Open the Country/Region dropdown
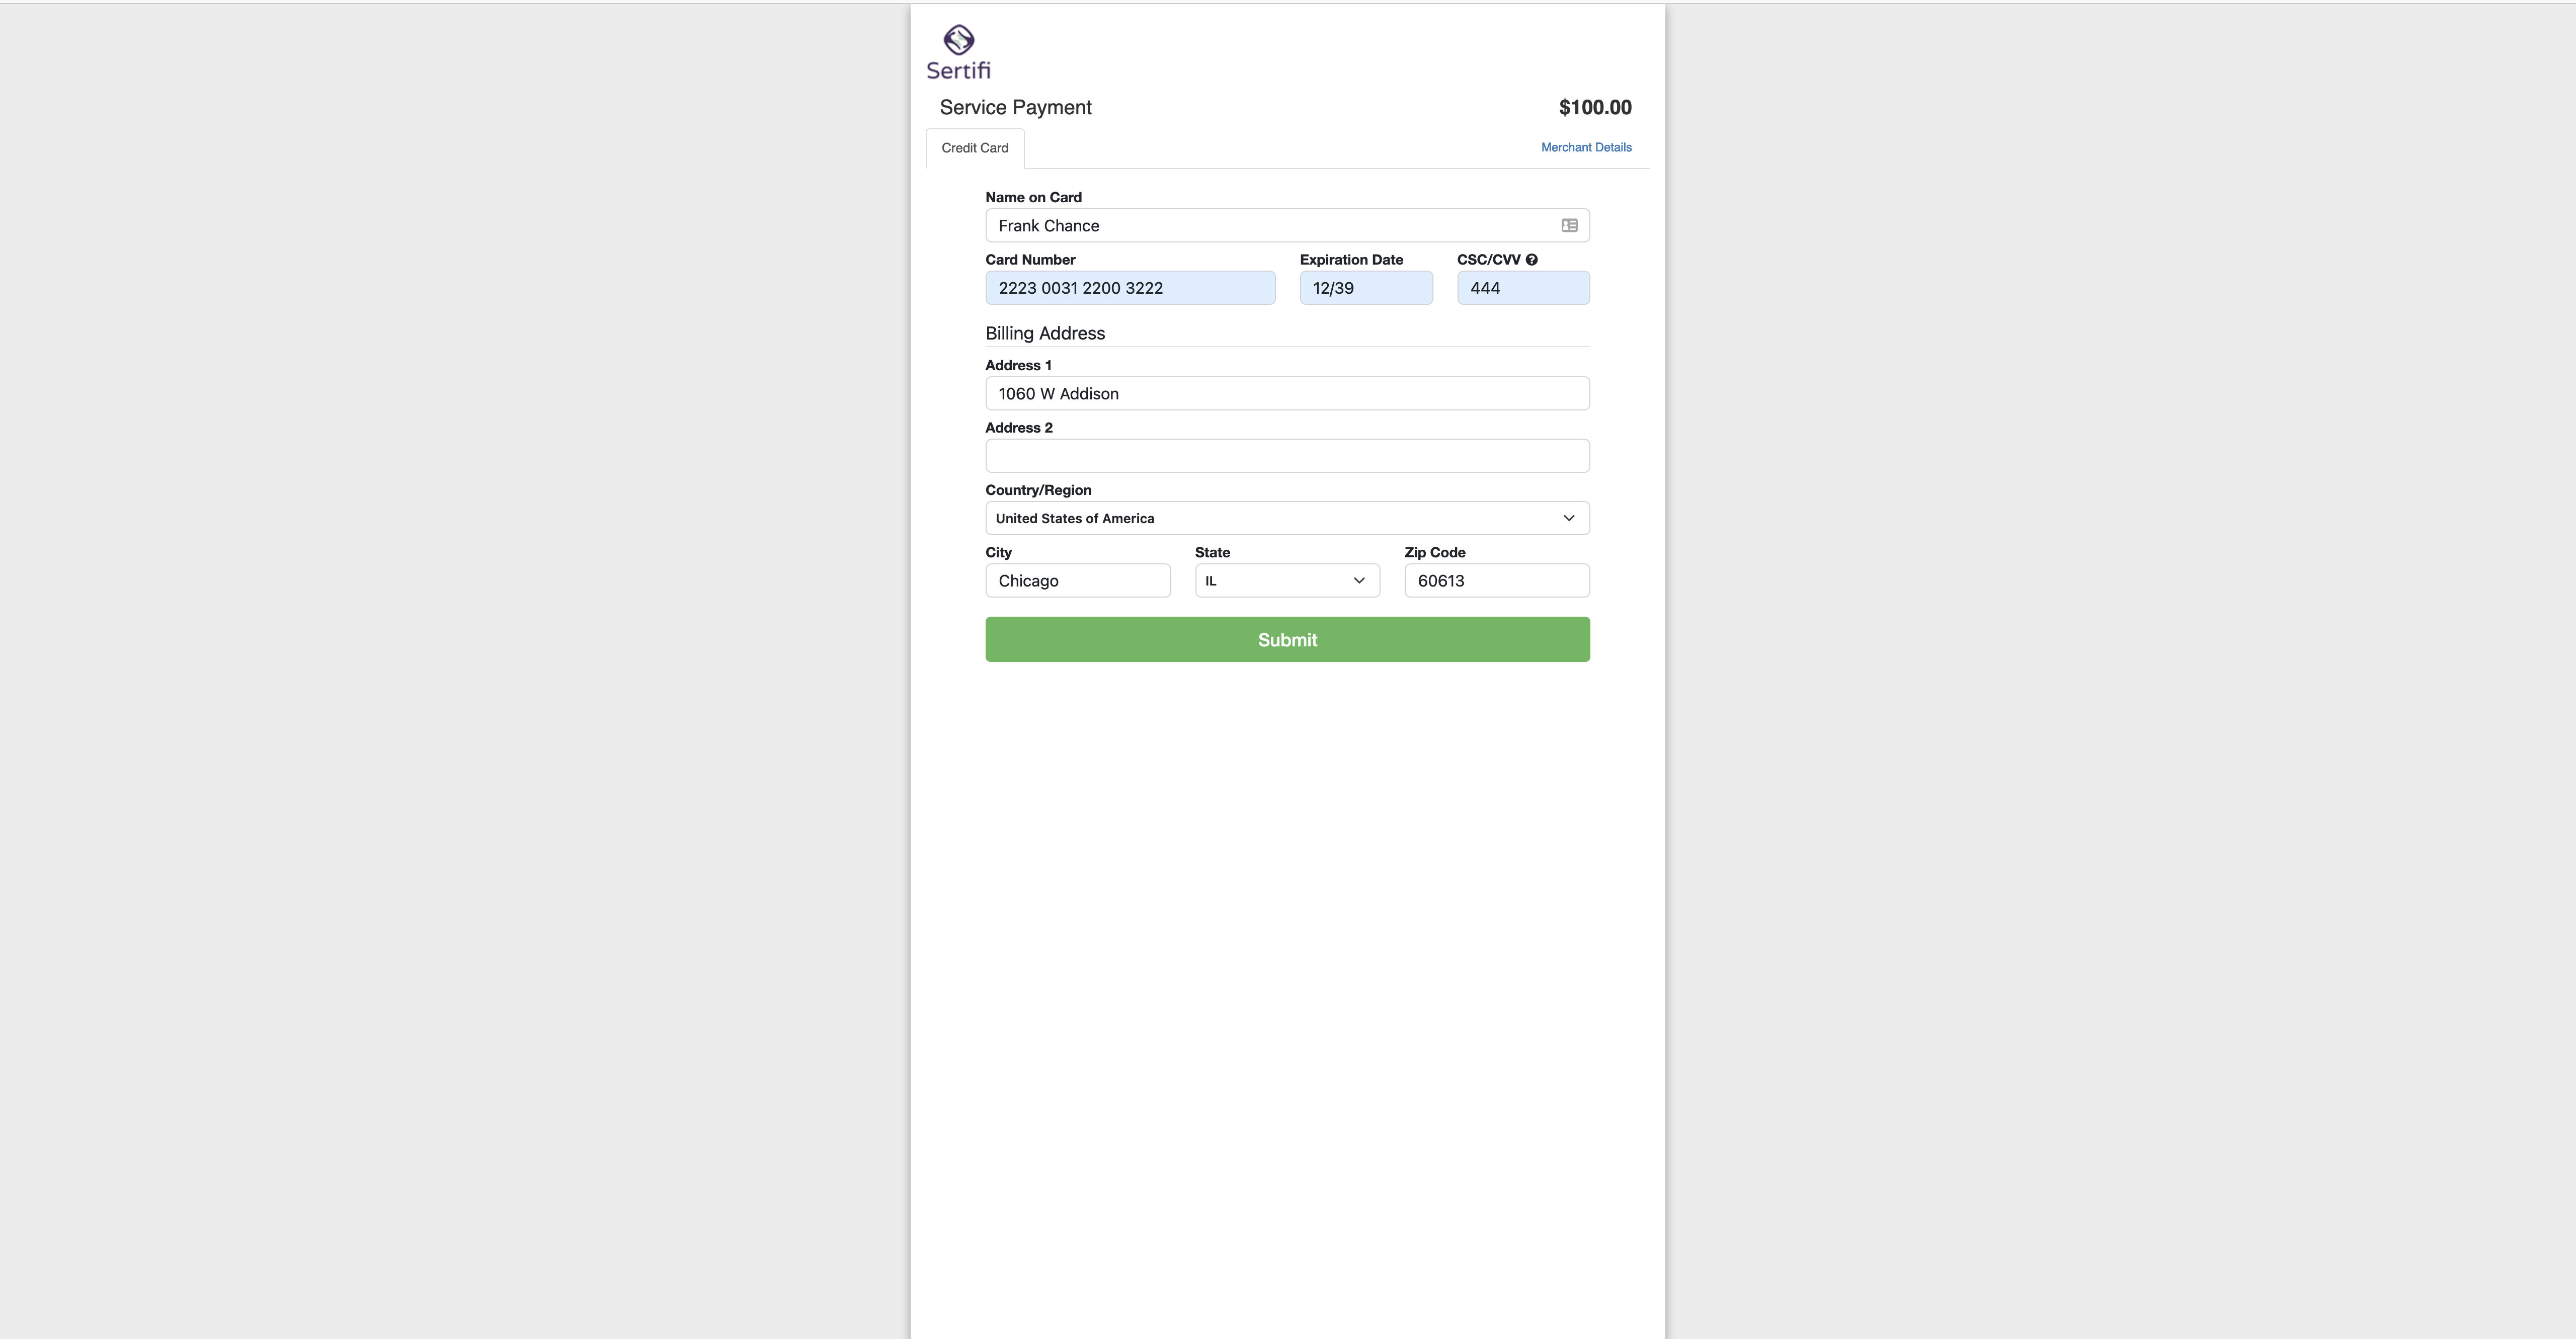2576x1339 pixels. click(x=1287, y=518)
